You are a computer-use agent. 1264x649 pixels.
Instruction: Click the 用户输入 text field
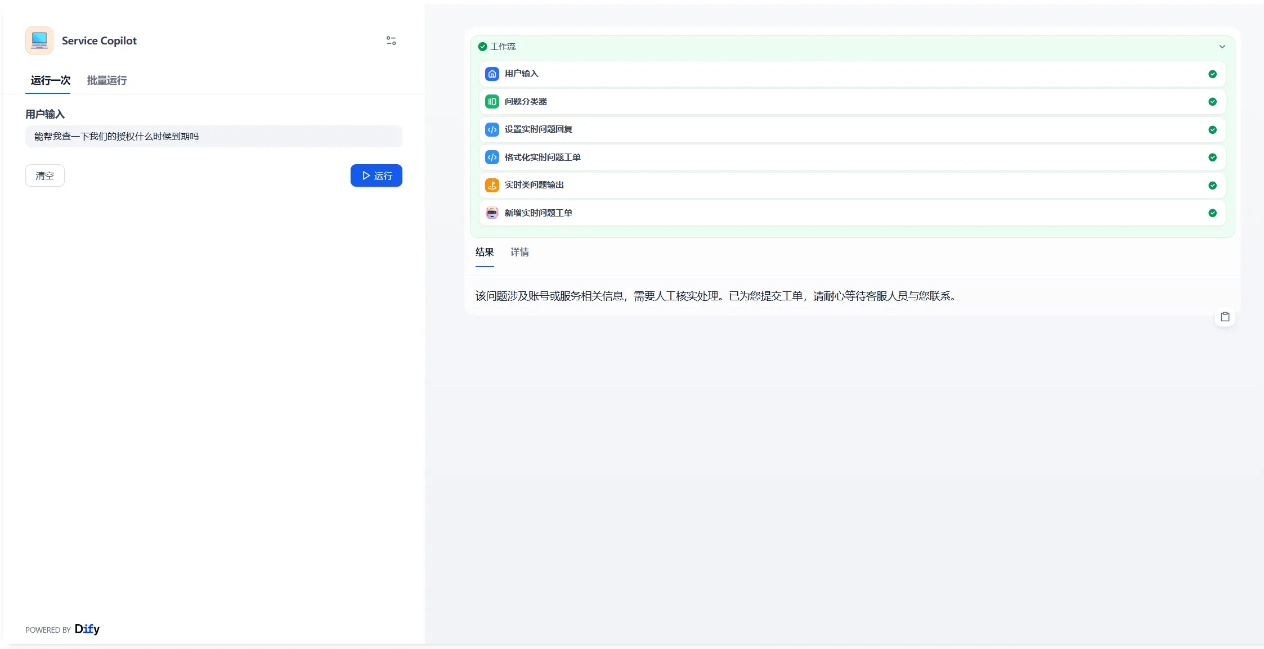point(214,137)
